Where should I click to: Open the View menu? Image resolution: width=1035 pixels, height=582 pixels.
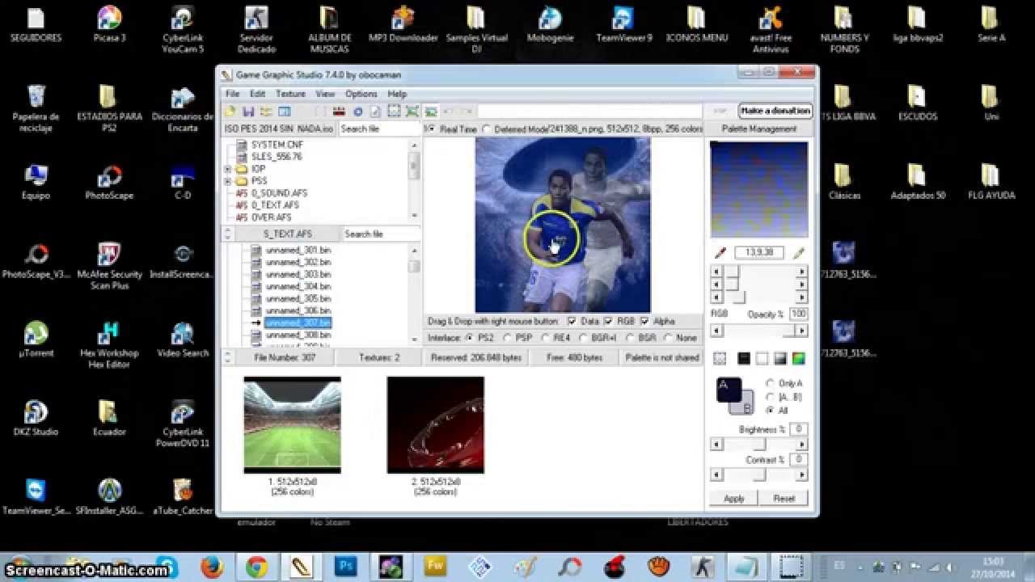[x=325, y=94]
